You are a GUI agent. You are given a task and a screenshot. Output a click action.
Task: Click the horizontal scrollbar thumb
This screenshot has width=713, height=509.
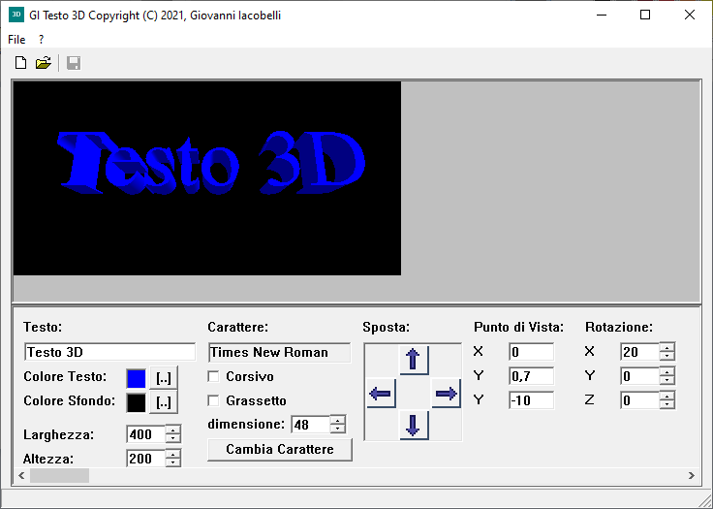coord(59,476)
